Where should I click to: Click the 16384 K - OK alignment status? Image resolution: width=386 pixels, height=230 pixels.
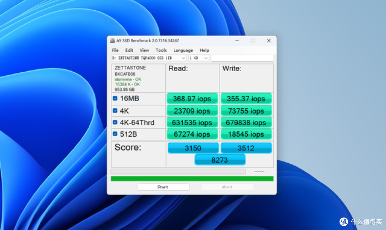tap(127, 84)
